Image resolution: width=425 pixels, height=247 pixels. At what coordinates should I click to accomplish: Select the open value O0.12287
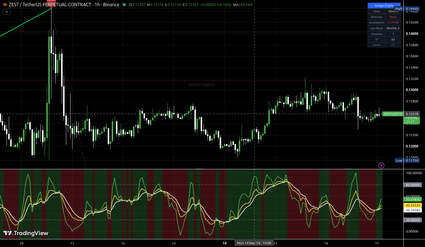pos(137,5)
